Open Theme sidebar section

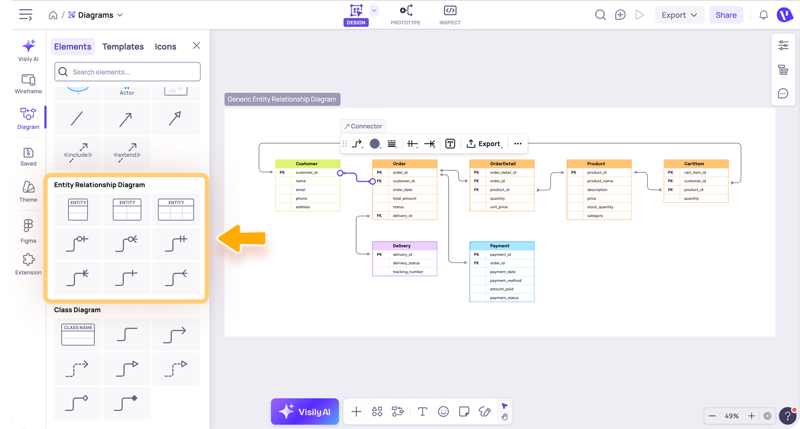(x=28, y=192)
